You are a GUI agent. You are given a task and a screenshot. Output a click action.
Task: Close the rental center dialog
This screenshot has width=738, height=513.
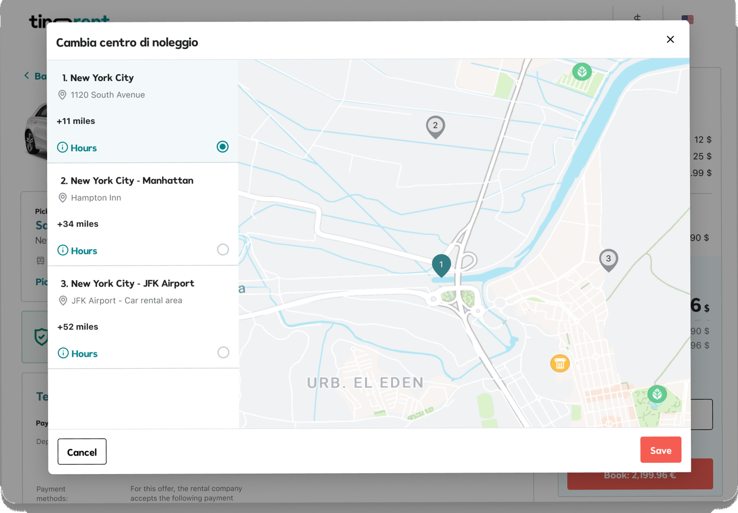pyautogui.click(x=670, y=39)
